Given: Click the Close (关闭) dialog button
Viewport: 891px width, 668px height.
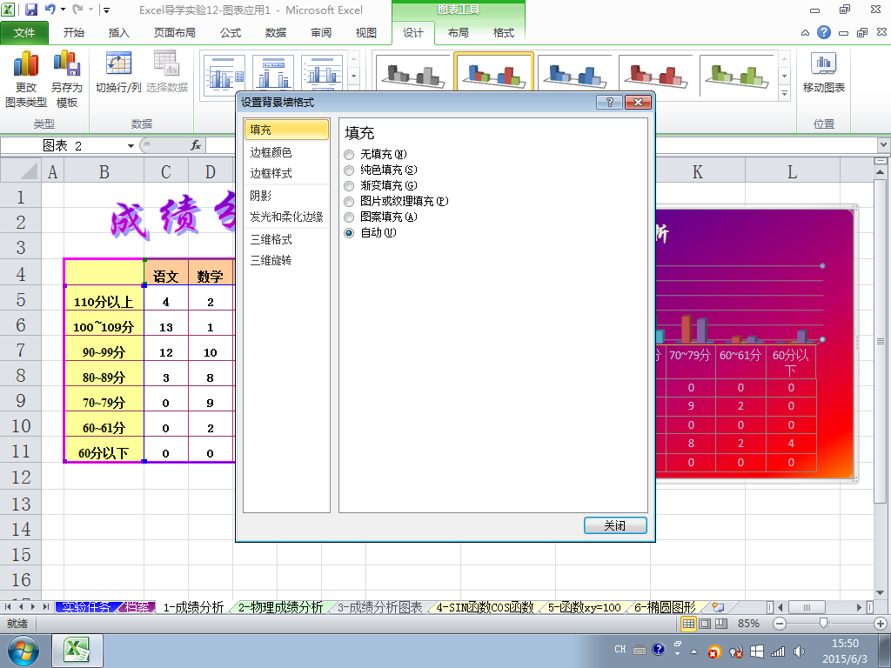Looking at the screenshot, I should [615, 525].
